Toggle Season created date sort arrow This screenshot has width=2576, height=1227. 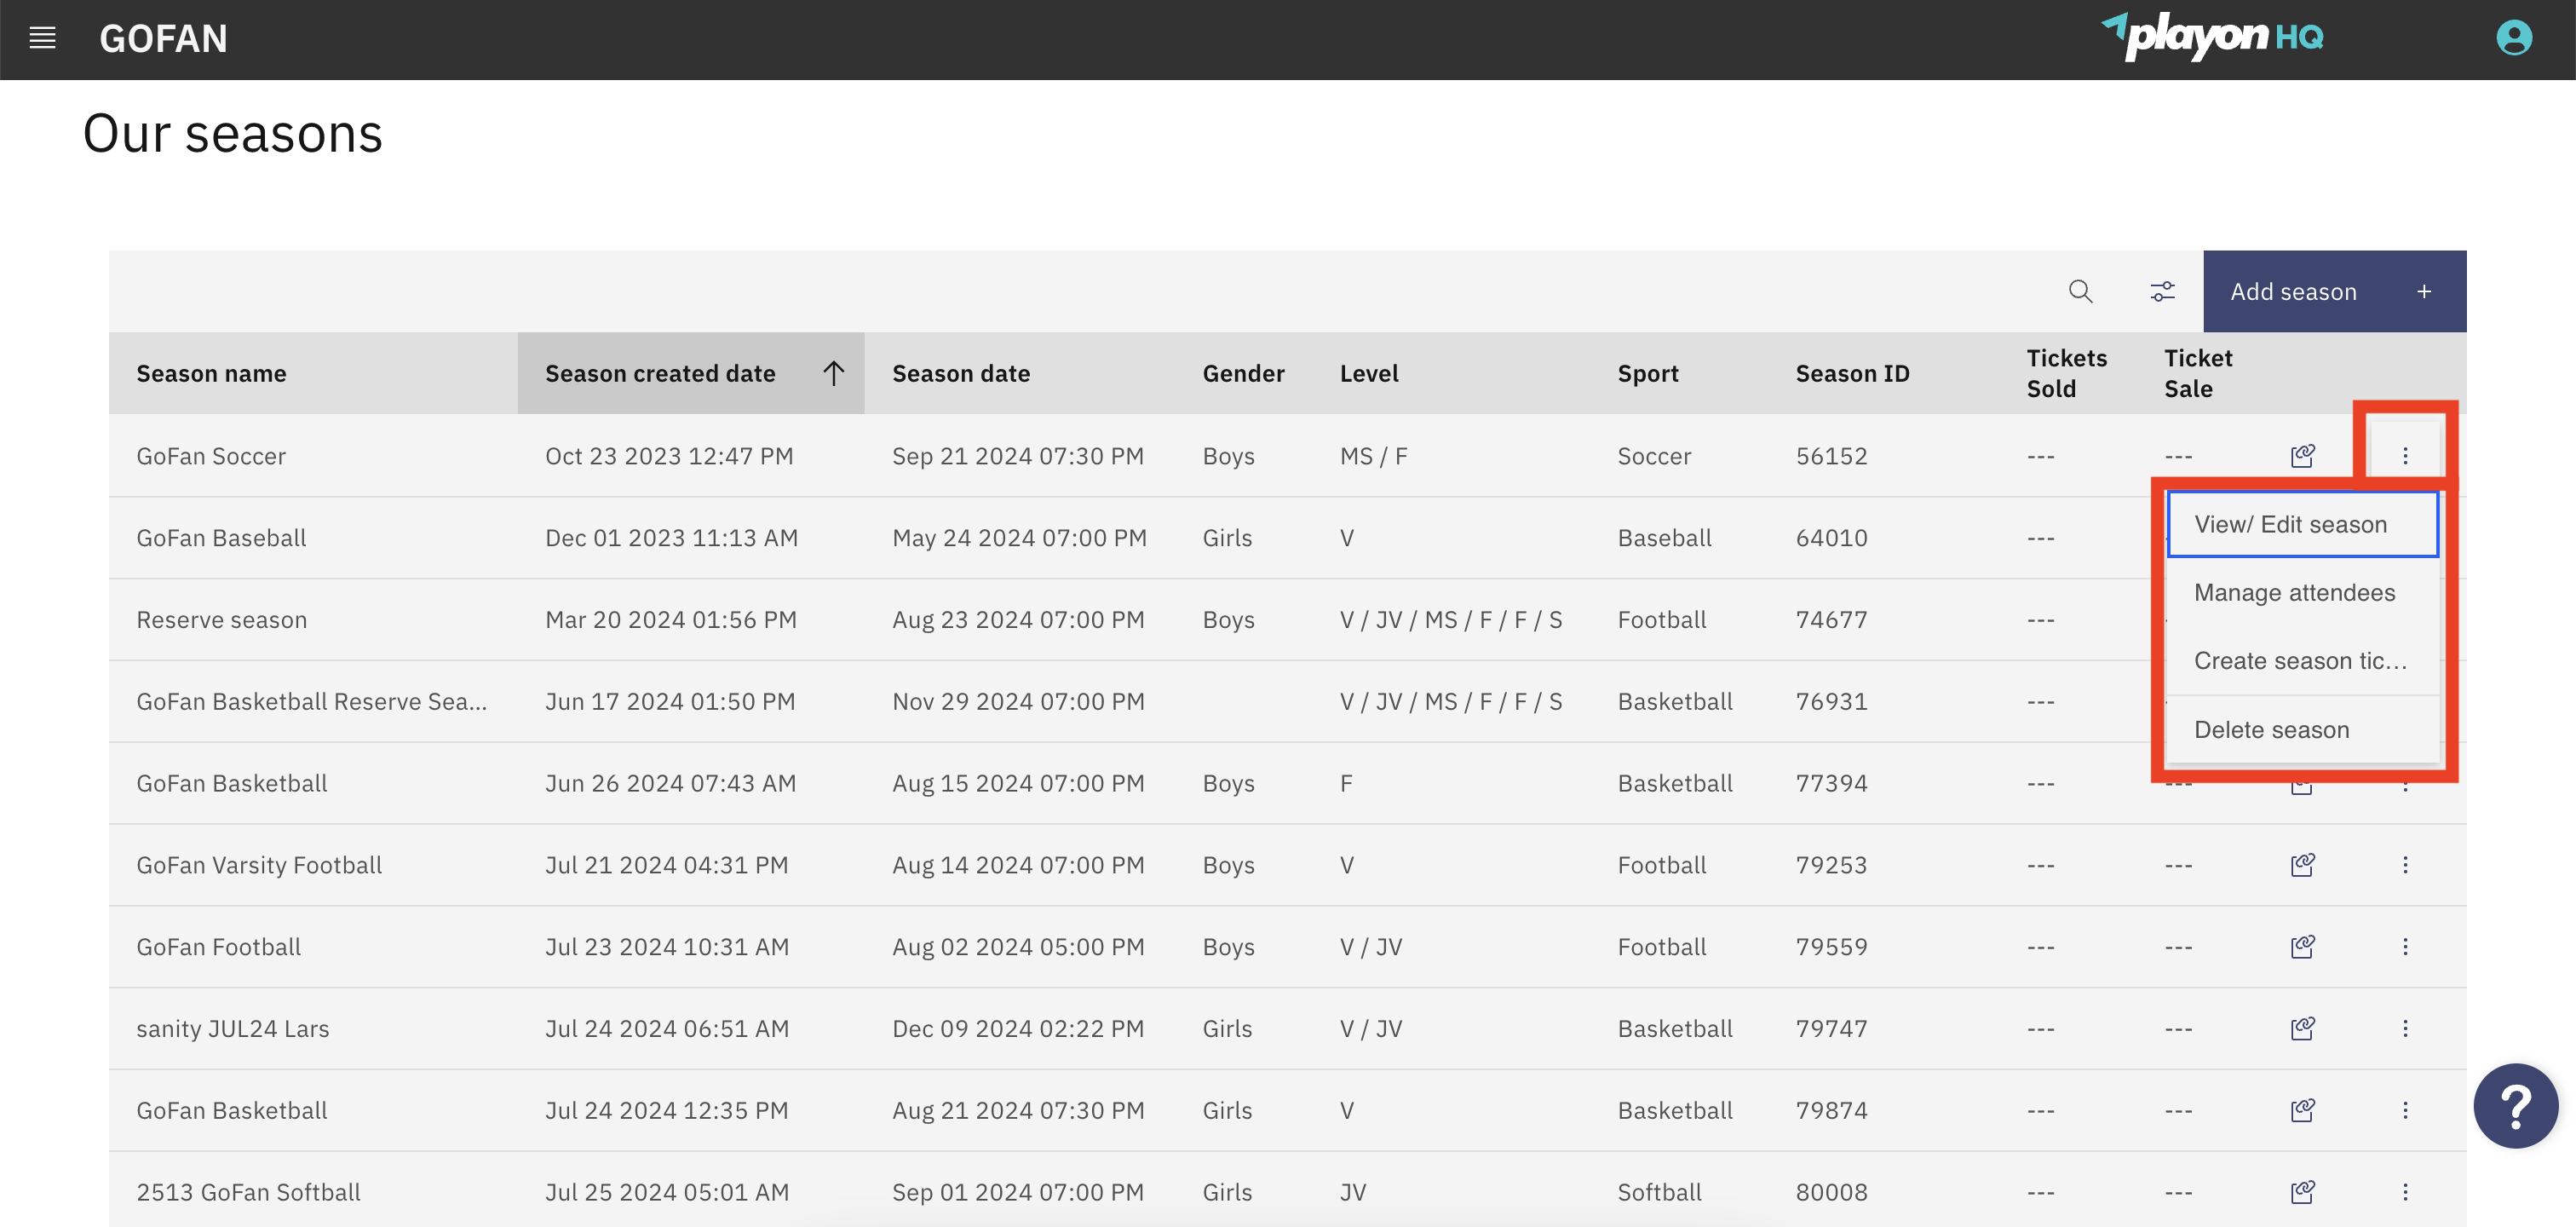tap(833, 373)
